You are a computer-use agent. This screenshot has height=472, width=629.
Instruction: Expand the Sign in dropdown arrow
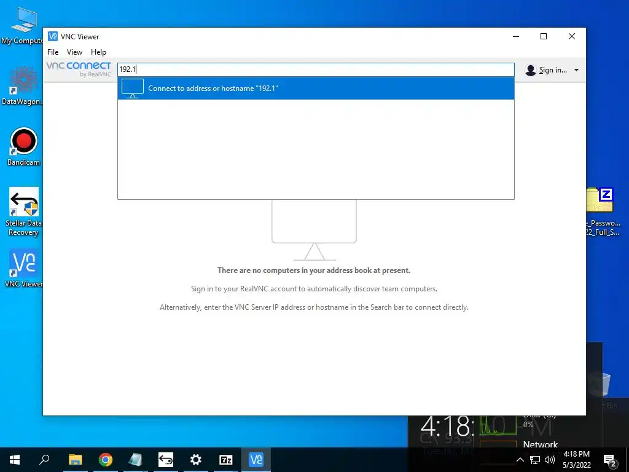point(576,70)
